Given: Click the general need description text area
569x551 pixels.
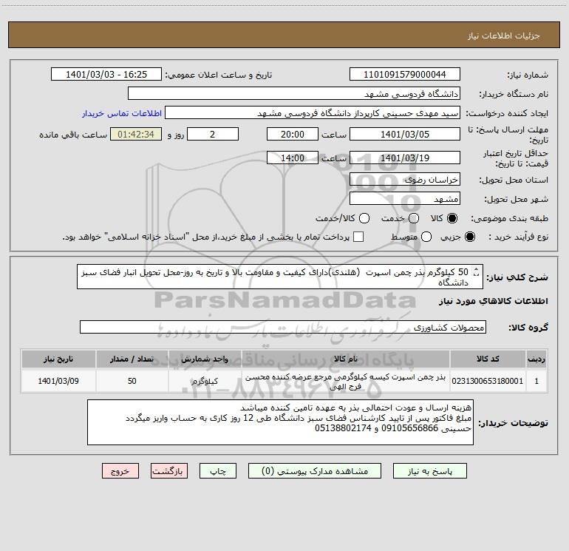Looking at the screenshot, I should coord(280,277).
